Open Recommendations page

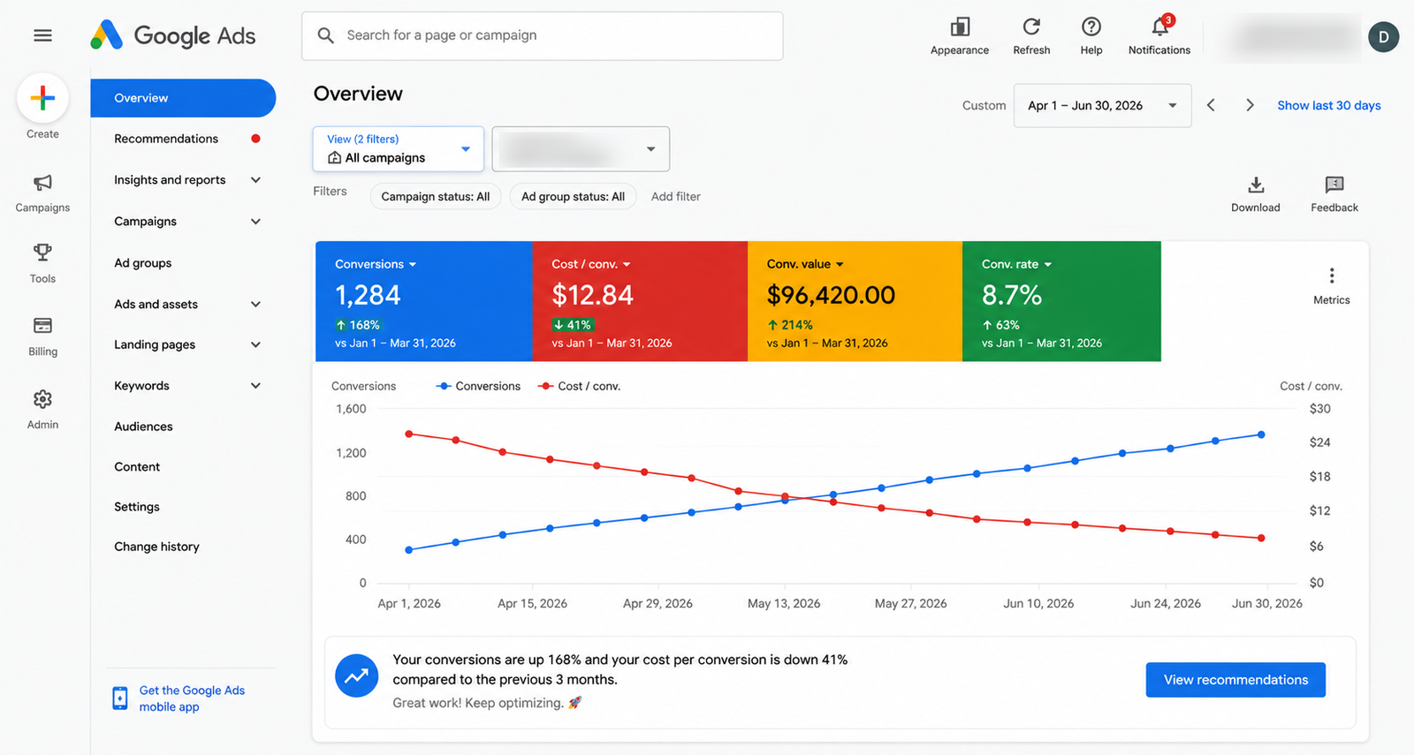166,139
